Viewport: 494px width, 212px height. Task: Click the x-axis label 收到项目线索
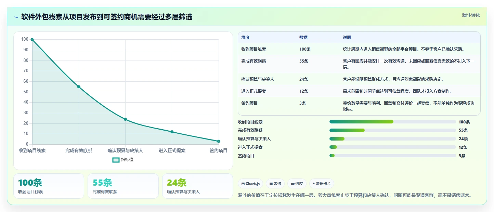pyautogui.click(x=32, y=150)
